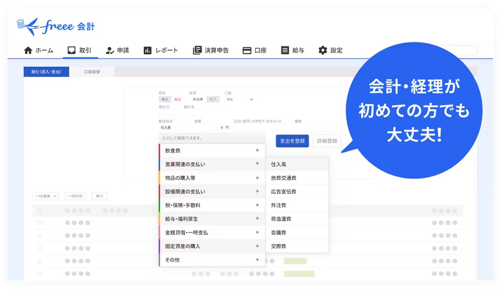Click the ホーム house icon
Screen dimensions: 500x293
28,50
